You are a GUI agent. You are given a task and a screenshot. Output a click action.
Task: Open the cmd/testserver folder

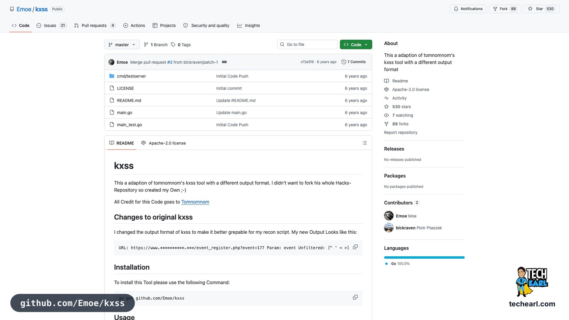click(132, 76)
